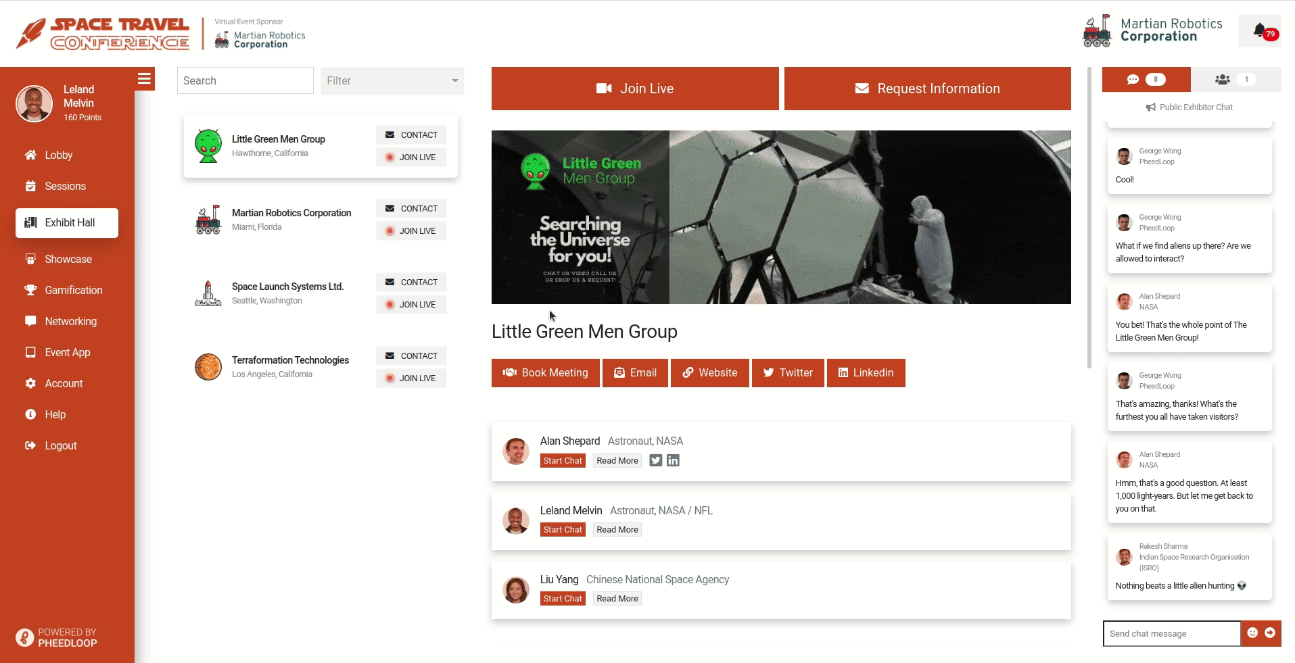Book a meeting with Little Green Men
Screen dimensions: 1295x663
tap(545, 373)
